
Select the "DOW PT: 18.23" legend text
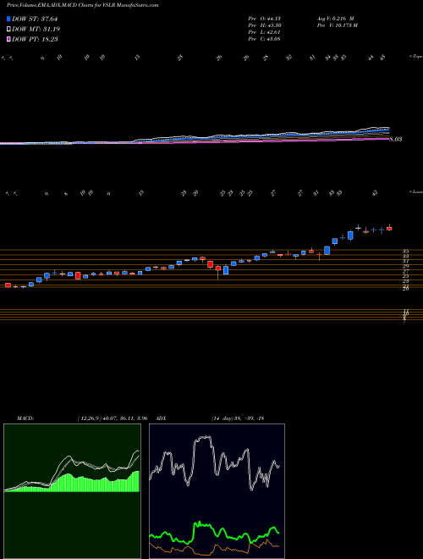35,39
